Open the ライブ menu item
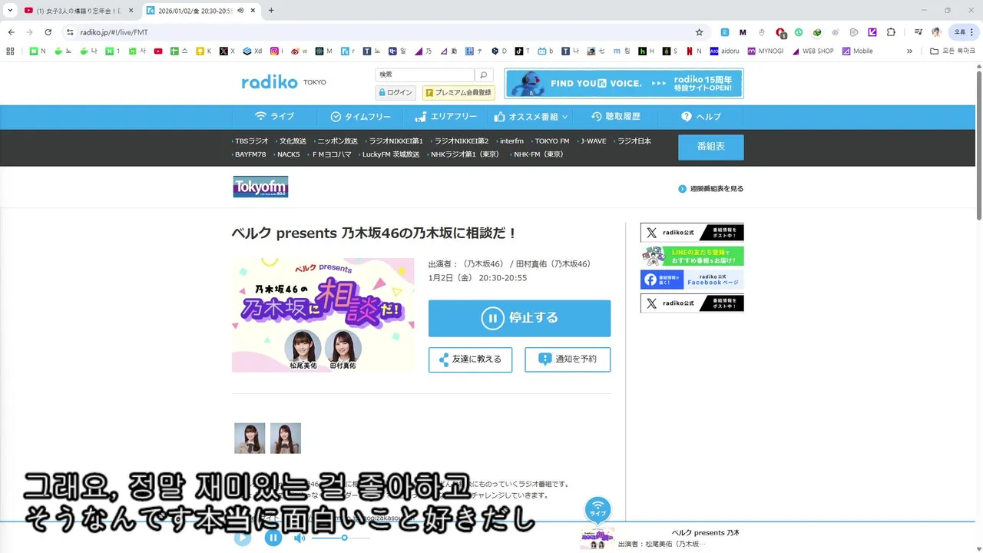The image size is (983, 553). (274, 117)
